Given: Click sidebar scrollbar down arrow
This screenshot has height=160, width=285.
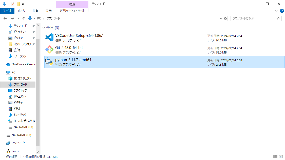Looking at the screenshot, I should point(38,152).
